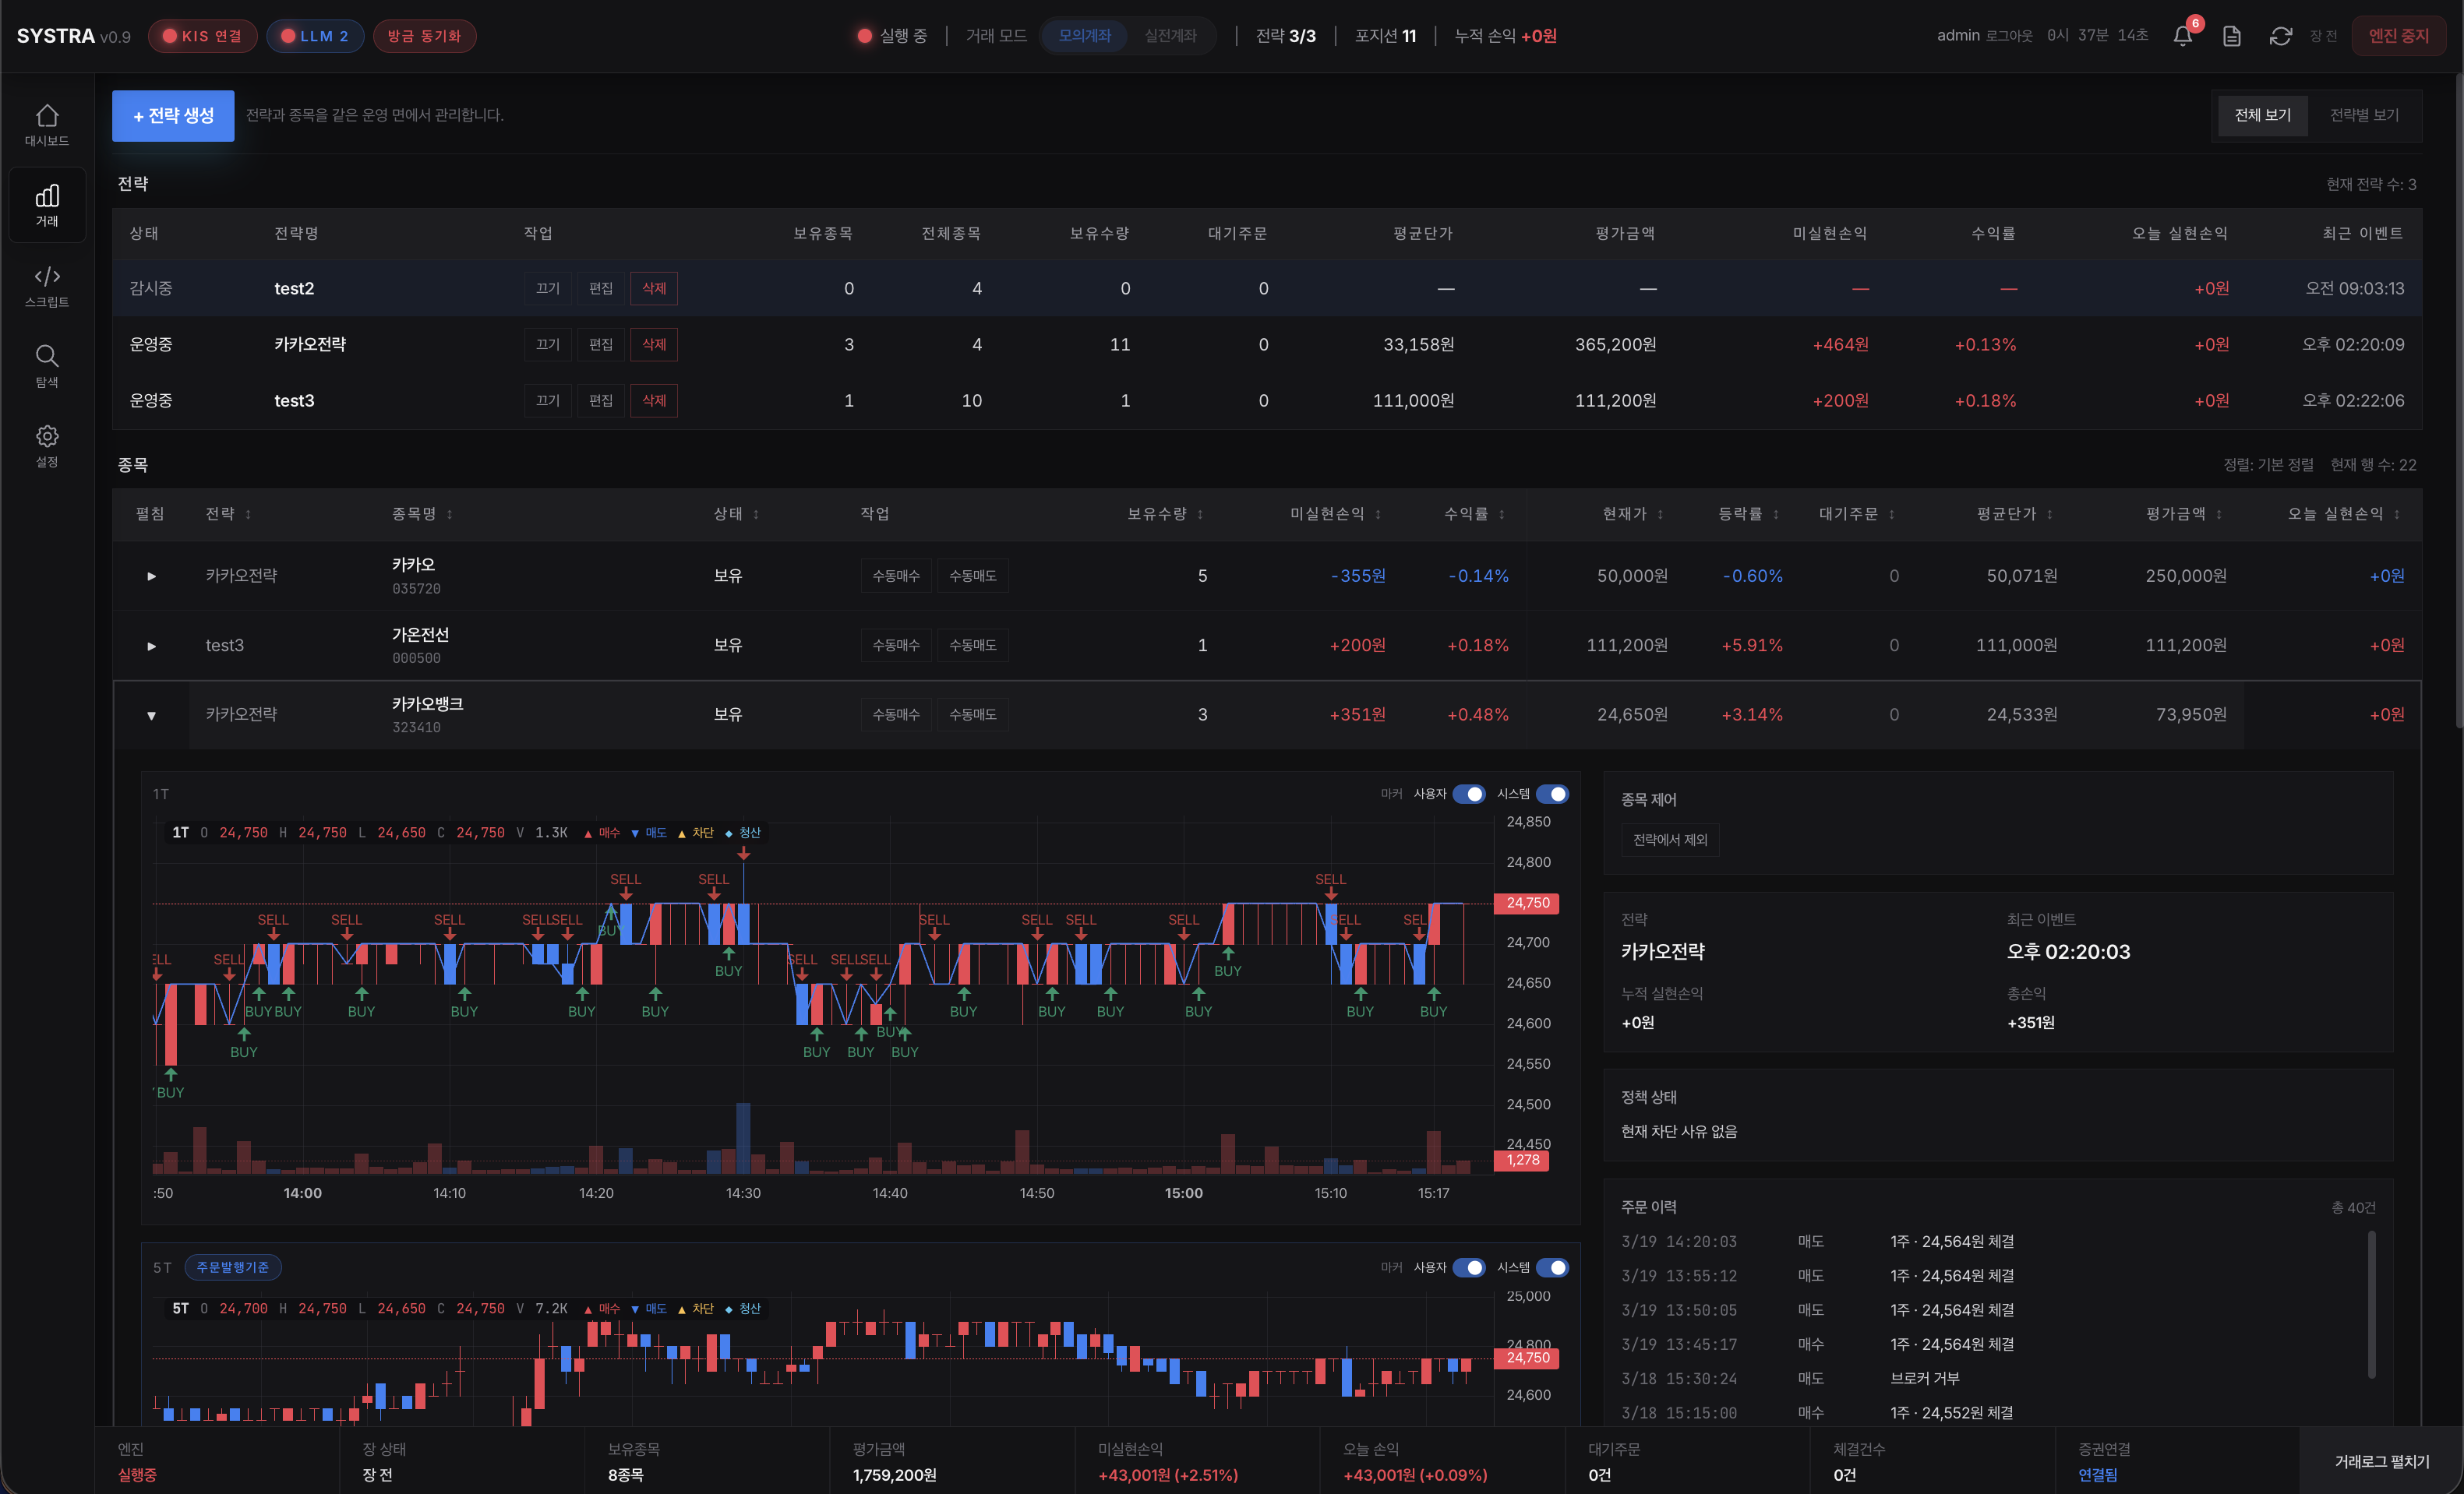
Task: Collapse the 카카오뱅크 stock row
Action: pos(151,716)
